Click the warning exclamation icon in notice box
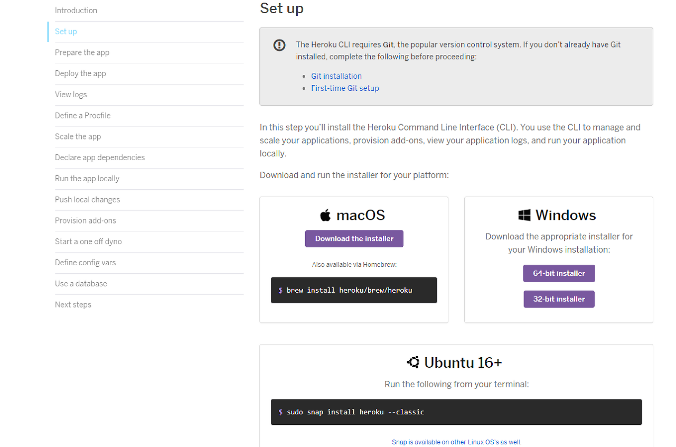Viewport: 676px width, 447px height. click(279, 45)
